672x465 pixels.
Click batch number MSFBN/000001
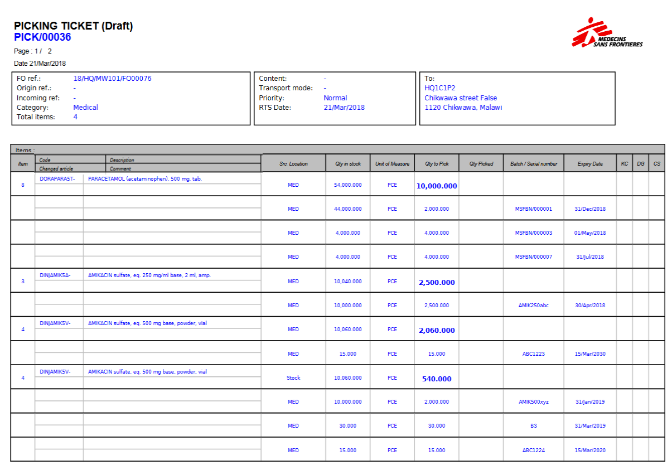(x=533, y=209)
